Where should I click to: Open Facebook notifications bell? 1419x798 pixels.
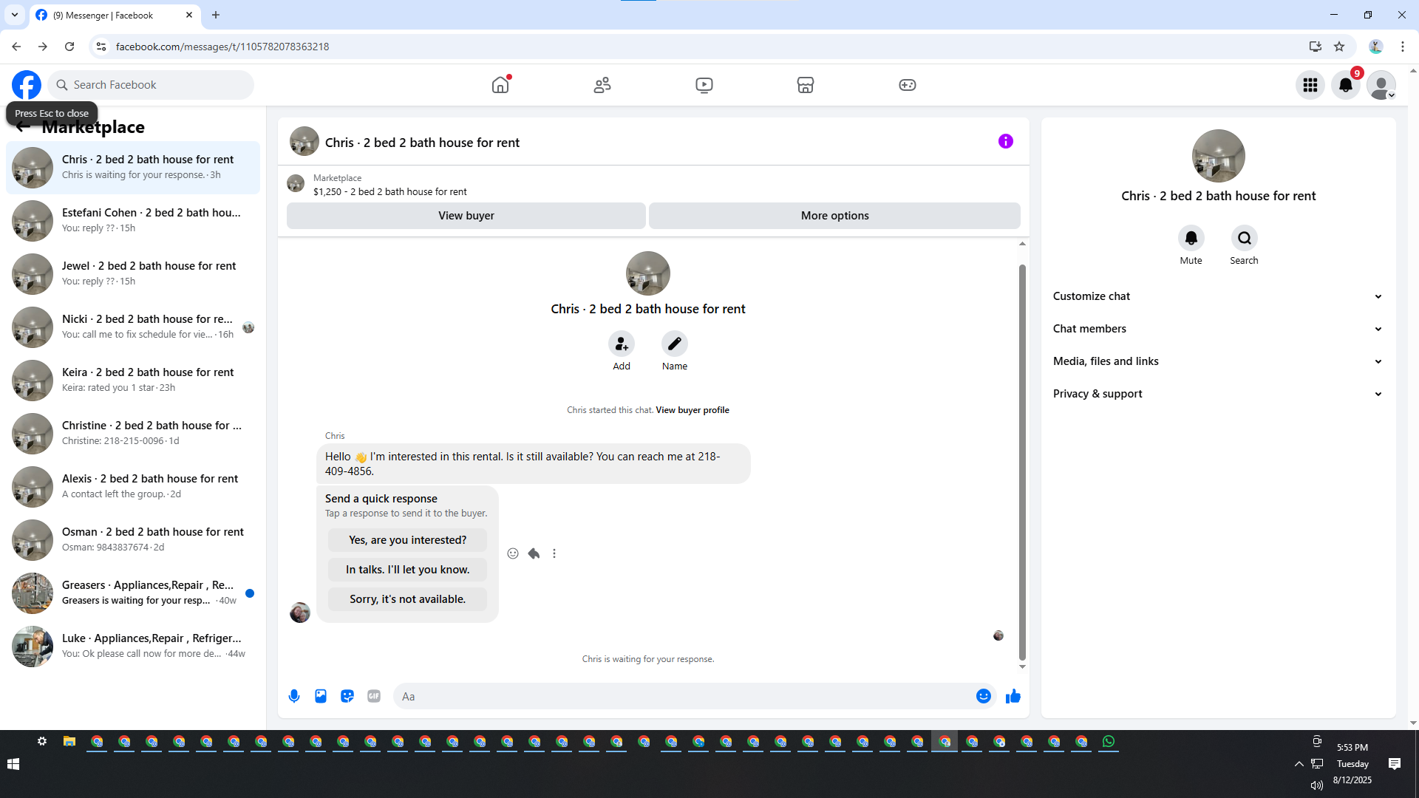pyautogui.click(x=1346, y=85)
